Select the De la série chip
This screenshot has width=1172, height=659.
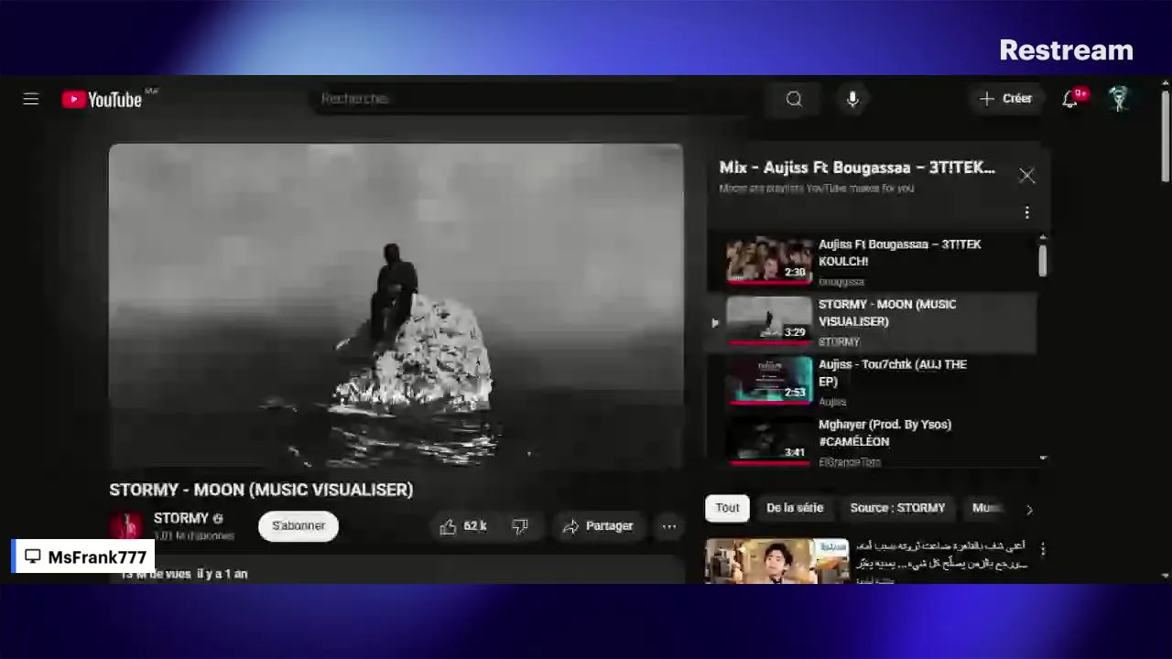(795, 508)
